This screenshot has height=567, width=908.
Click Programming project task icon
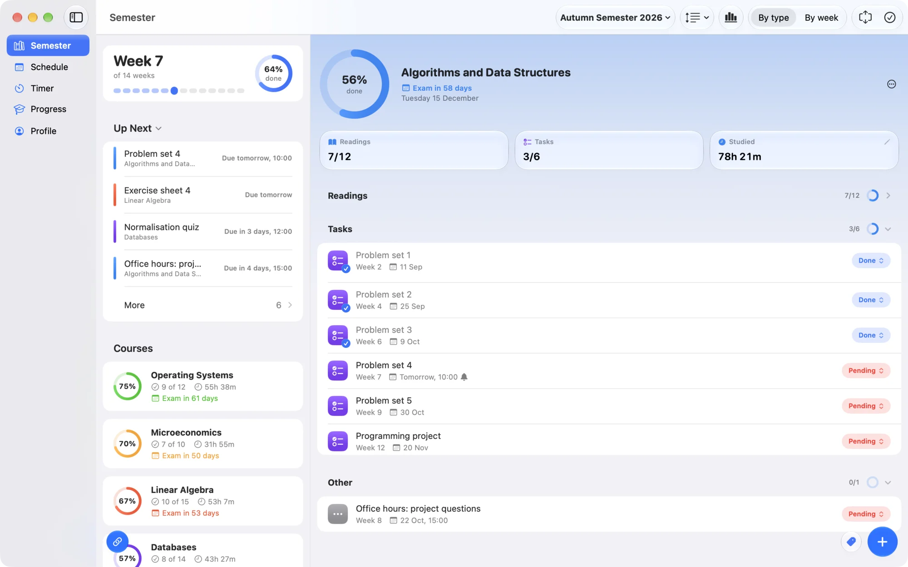pyautogui.click(x=338, y=441)
